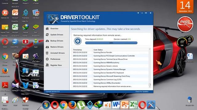Image resolution: width=197 pixels, height=110 pixels.
Task: Select row 'Standard PS/2 Keyboard'
Action: pos(110,73)
